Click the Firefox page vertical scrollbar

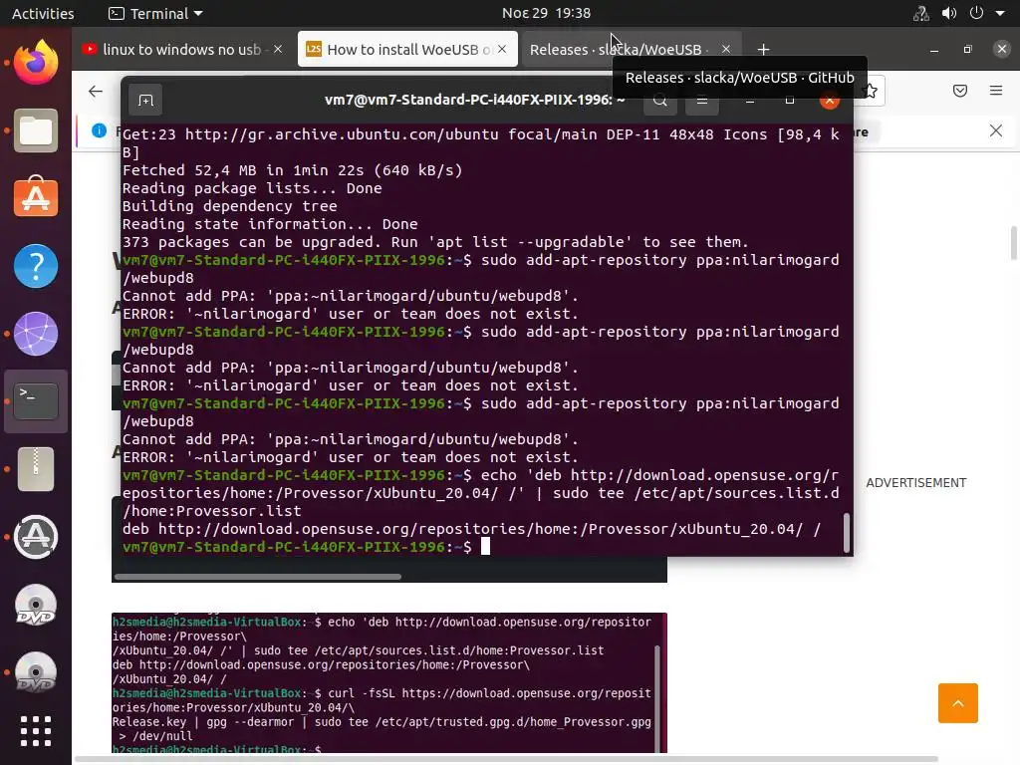1013,243
